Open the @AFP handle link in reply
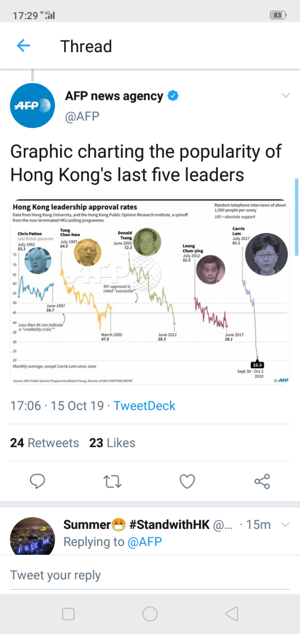The width and height of the screenshot is (300, 634). pyautogui.click(x=144, y=542)
